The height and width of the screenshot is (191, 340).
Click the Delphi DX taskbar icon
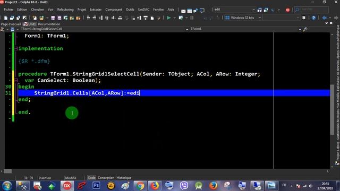pyautogui.click(x=67, y=186)
